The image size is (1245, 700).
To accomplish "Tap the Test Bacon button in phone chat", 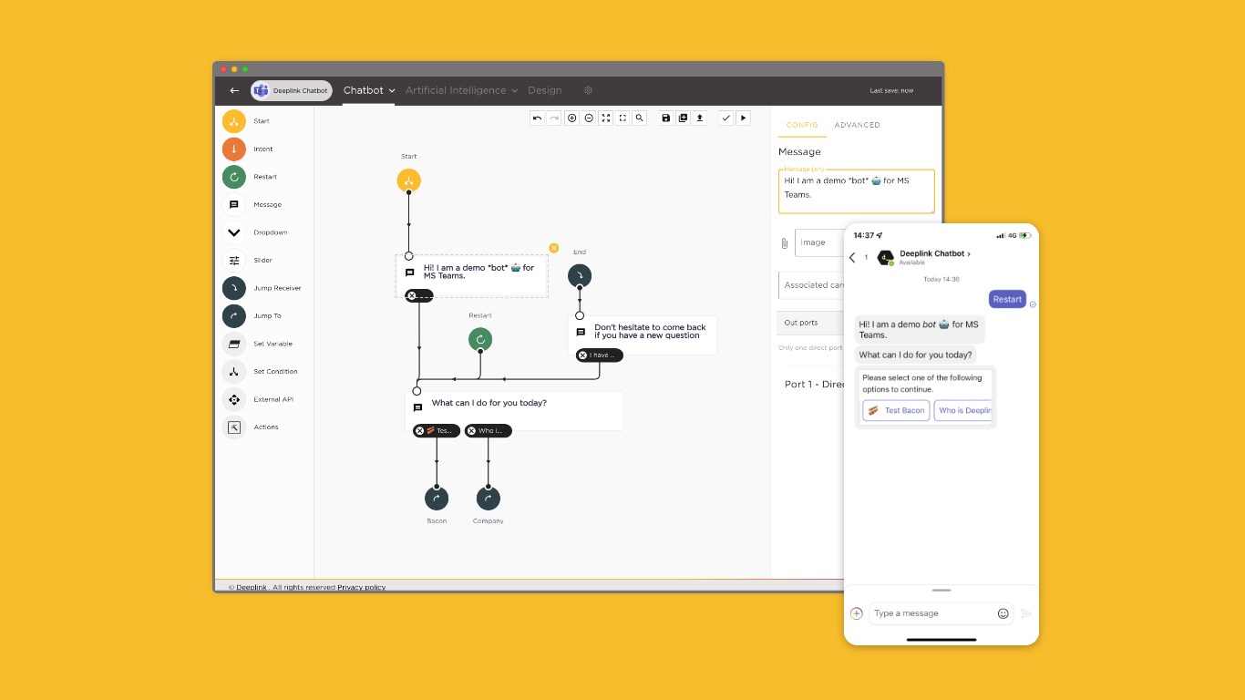I will tap(897, 410).
